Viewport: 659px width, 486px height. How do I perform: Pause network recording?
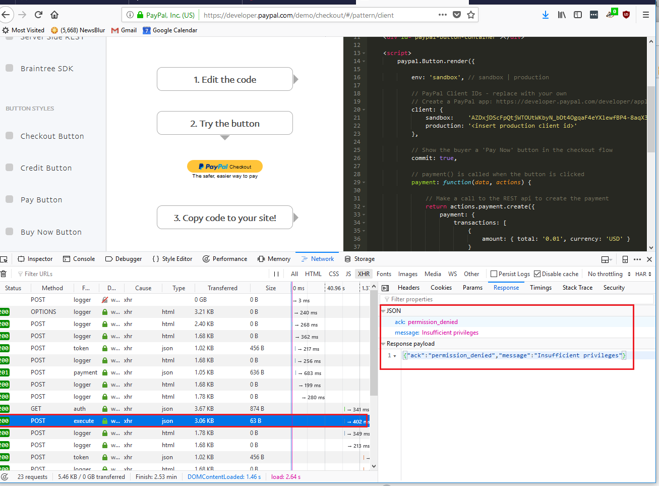(276, 274)
